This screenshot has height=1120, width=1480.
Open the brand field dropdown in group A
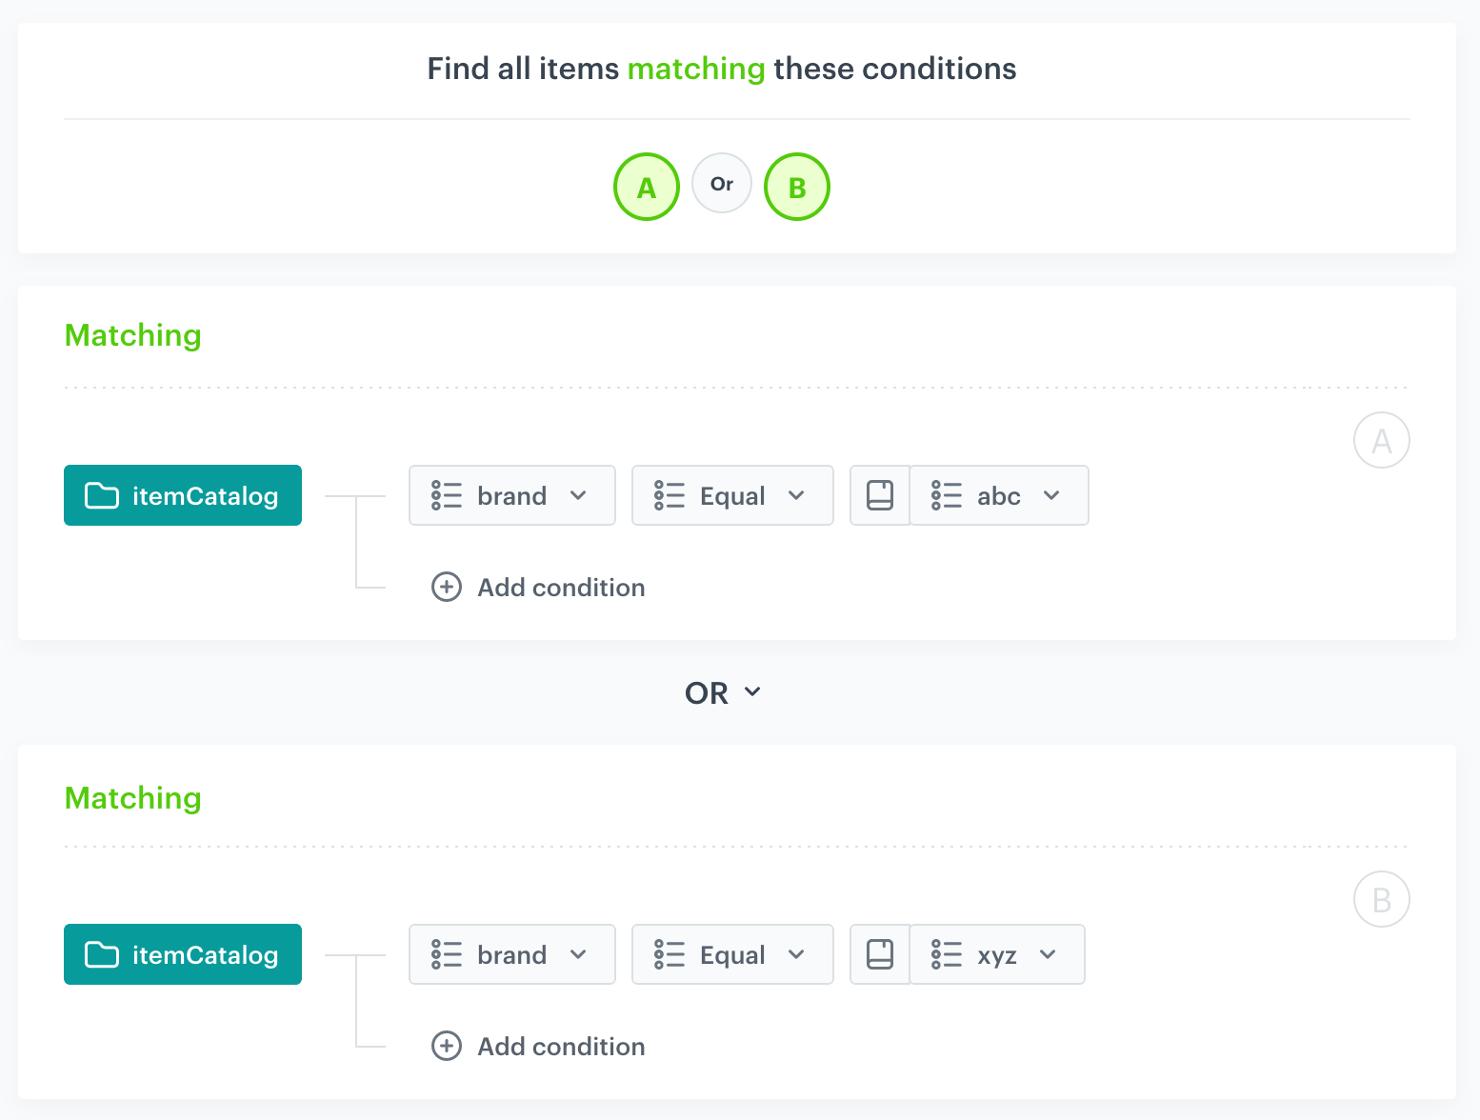[578, 495]
